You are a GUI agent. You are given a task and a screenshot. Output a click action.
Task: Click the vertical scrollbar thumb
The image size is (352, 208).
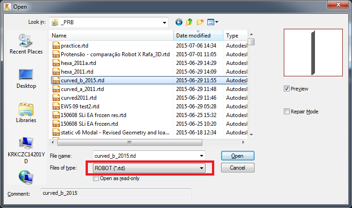tap(251, 42)
